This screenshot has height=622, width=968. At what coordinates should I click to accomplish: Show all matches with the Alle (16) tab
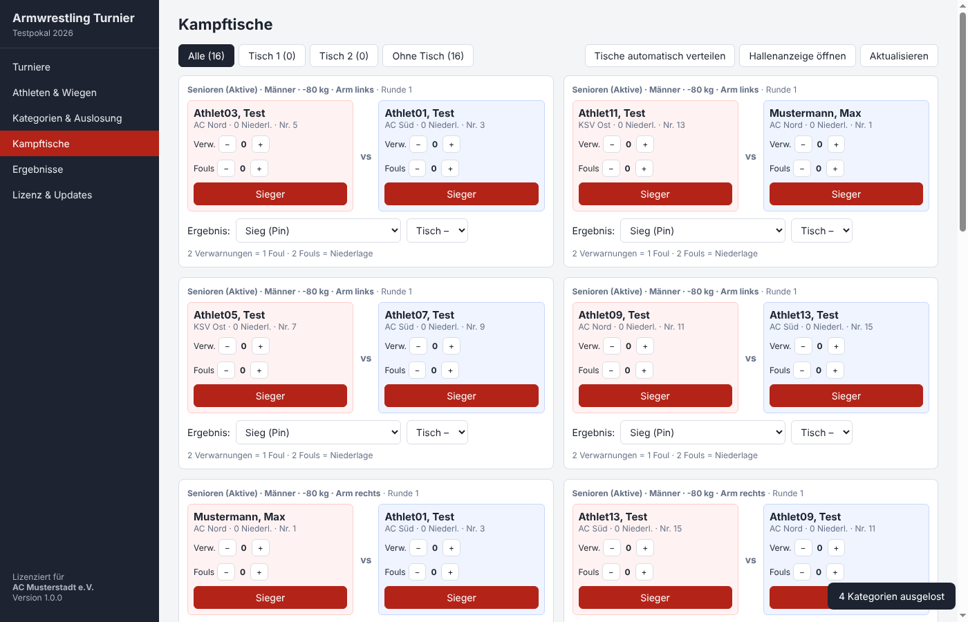[206, 56]
